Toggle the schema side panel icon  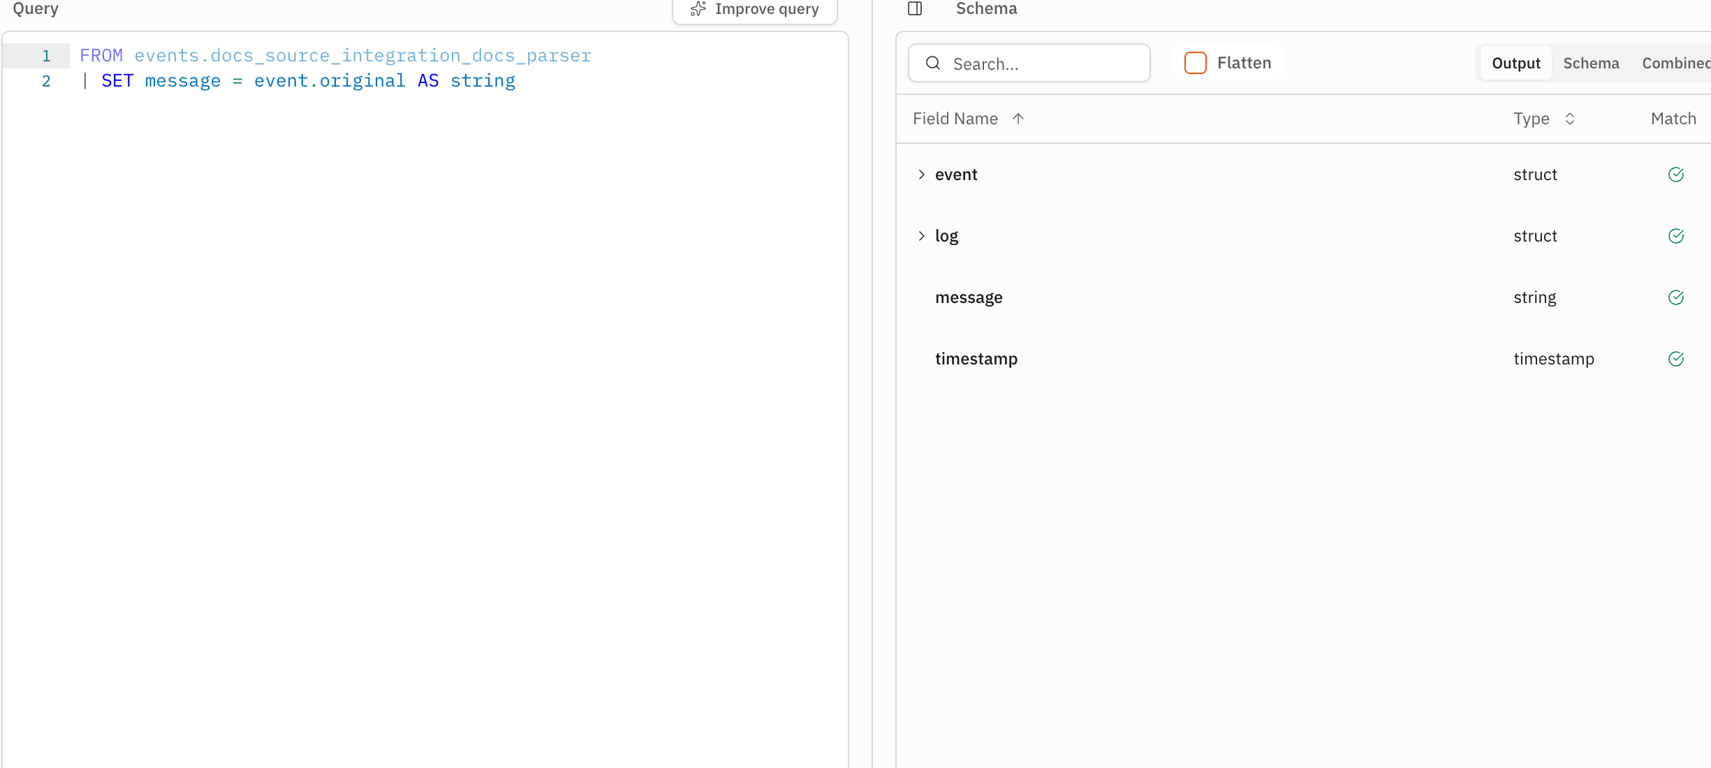point(915,8)
